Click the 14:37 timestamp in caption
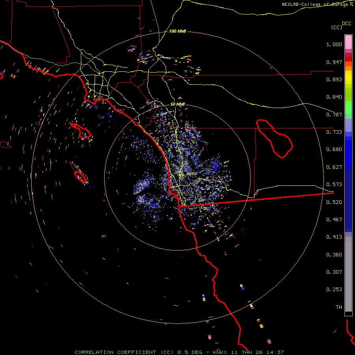Image resolution: width=355 pixels, height=355 pixels. [x=275, y=352]
